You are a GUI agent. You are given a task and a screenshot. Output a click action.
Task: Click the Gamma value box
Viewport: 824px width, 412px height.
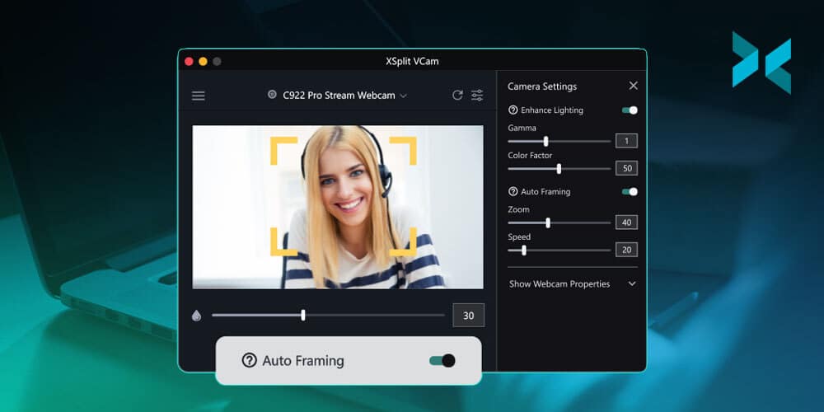coord(626,141)
